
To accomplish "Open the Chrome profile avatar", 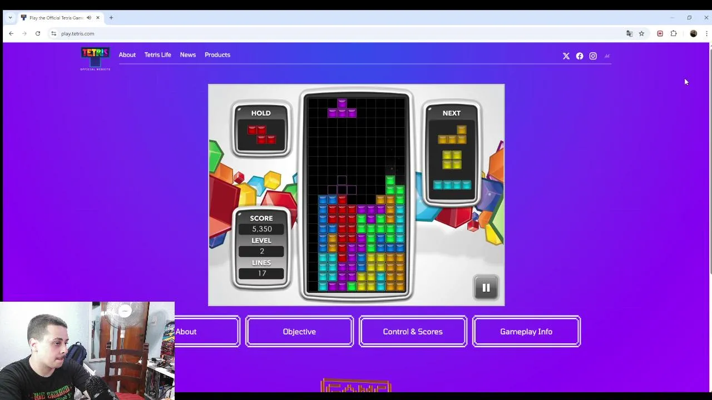I will (x=693, y=33).
